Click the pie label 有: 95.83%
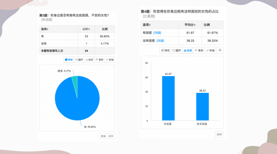277x154 pixels. (x=90, y=127)
